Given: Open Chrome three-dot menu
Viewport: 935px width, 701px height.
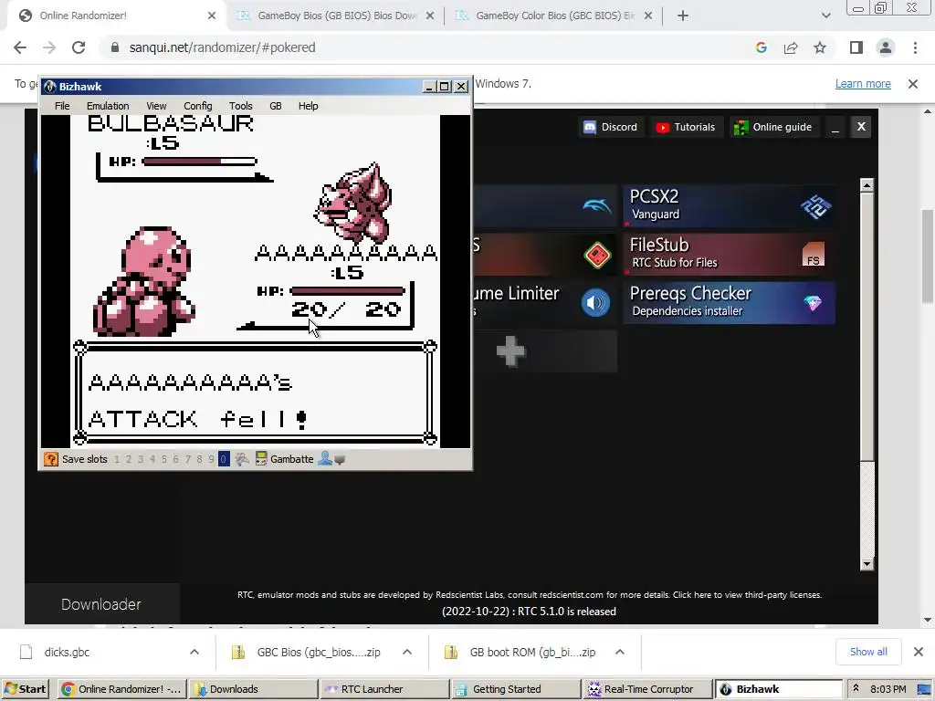Looking at the screenshot, I should click(x=915, y=47).
